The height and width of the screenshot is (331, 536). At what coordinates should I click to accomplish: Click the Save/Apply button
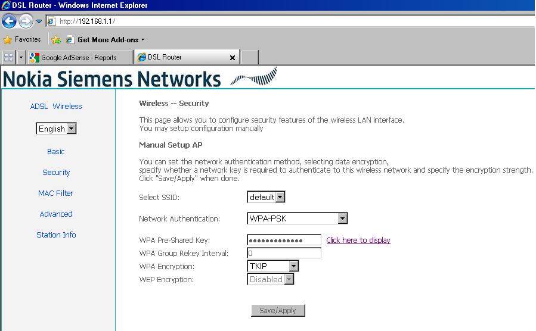click(278, 311)
